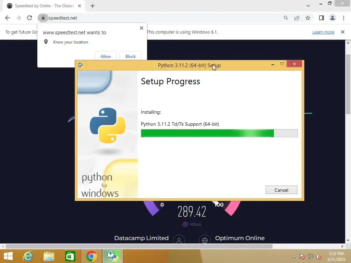Close the Speedtest by Ookla tab

(80, 6)
